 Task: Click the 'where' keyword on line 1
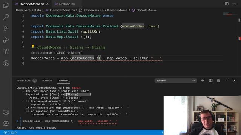[108, 15]
